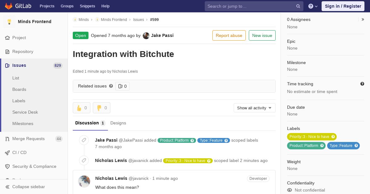Click the New issue button

pos(262,35)
